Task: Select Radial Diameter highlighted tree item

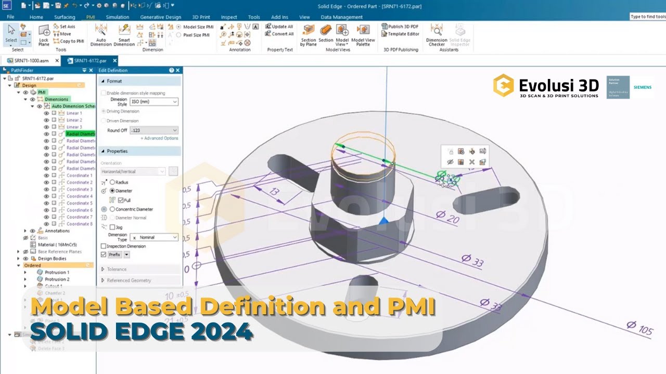Action: [81, 134]
